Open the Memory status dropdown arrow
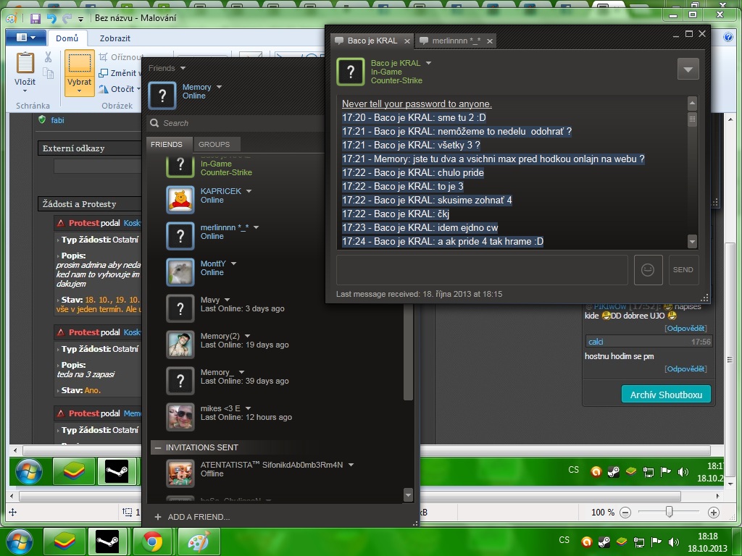 [x=219, y=87]
